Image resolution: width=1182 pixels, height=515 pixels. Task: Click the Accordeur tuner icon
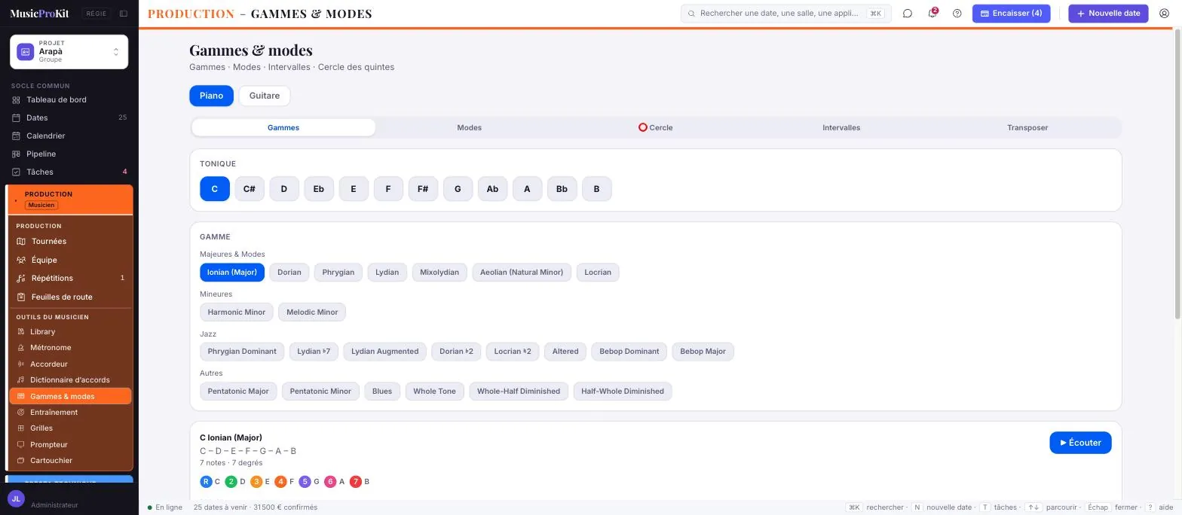tap(21, 364)
